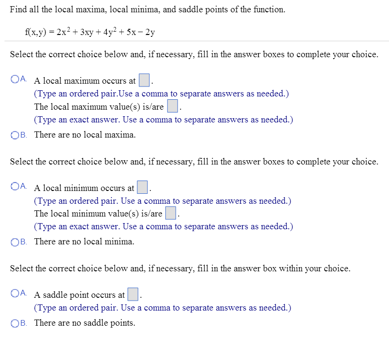Click the ordered pair hint under saddle point
389x346 pixels.
(x=162, y=308)
